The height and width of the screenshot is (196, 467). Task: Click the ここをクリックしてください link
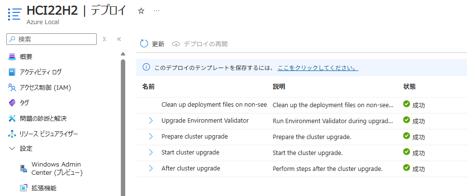[318, 68]
